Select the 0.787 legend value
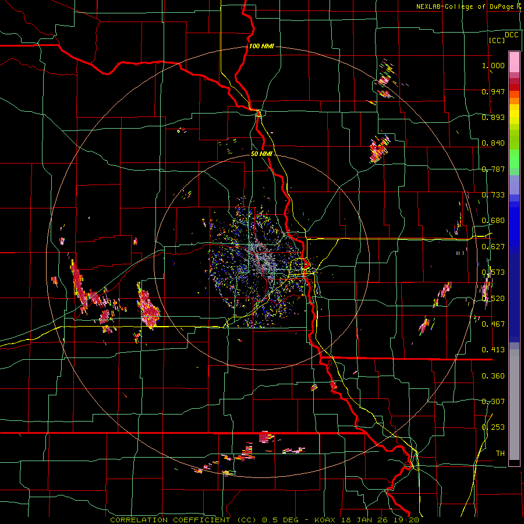The height and width of the screenshot is (524, 524). pos(493,169)
